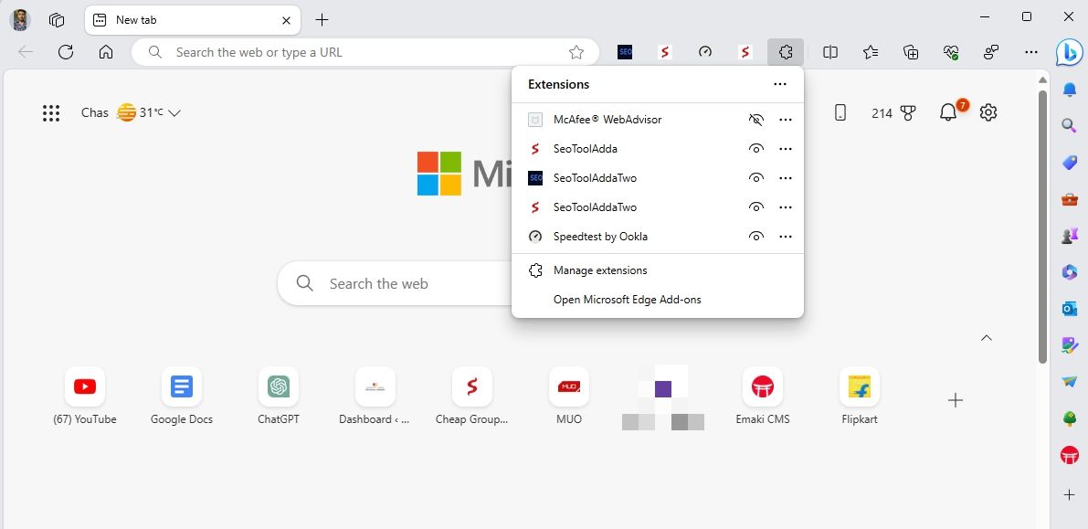This screenshot has height=529, width=1088.
Task: Open the Copilot sidebar with the Bing icon
Action: pyautogui.click(x=1069, y=52)
